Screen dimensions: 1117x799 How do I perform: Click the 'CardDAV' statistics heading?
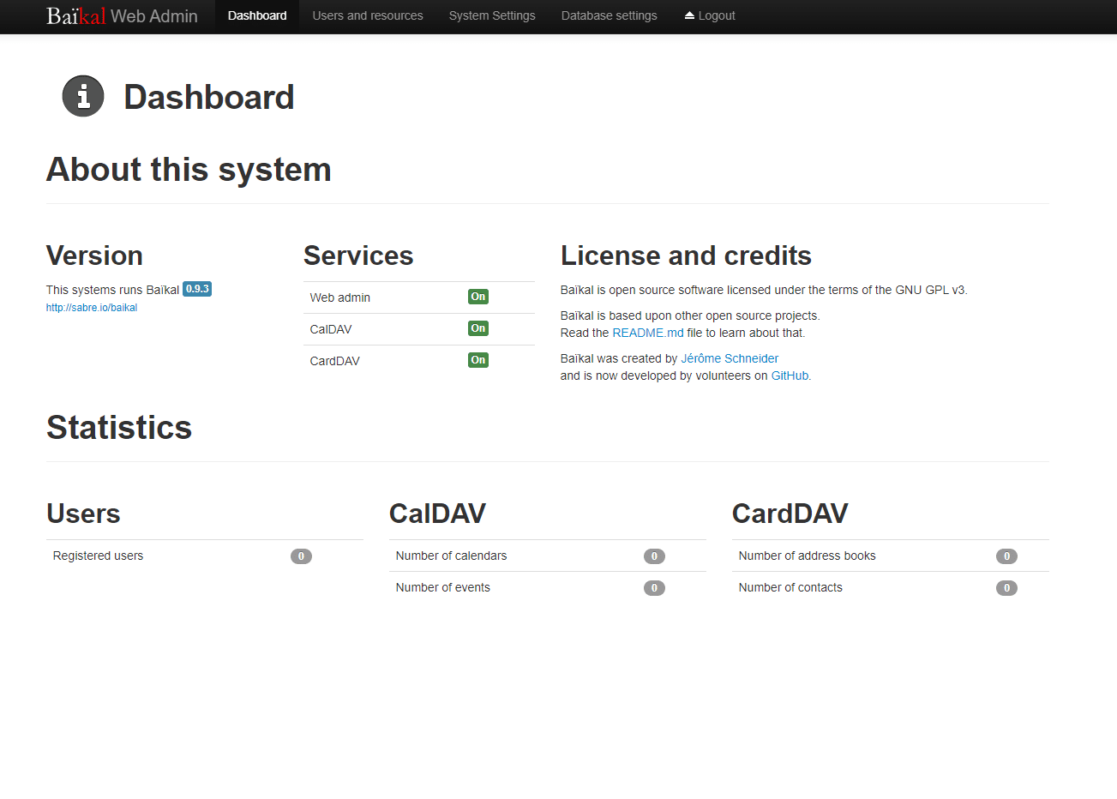(790, 514)
